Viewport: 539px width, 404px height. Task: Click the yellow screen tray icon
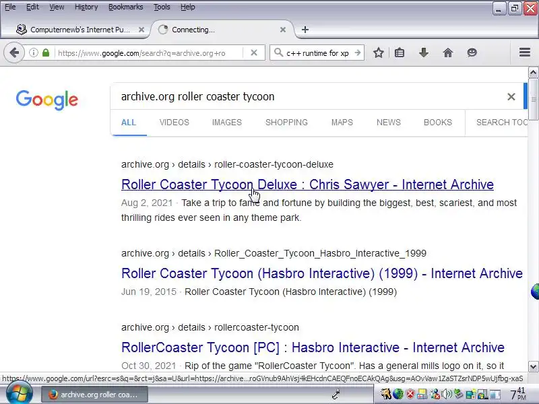tap(422, 395)
